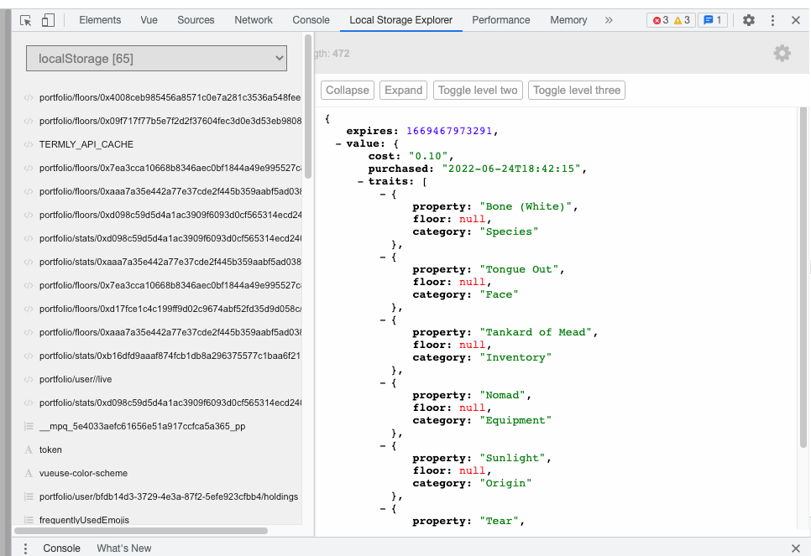Click the text icon beside token
This screenshot has height=556, width=811.
pyautogui.click(x=29, y=449)
